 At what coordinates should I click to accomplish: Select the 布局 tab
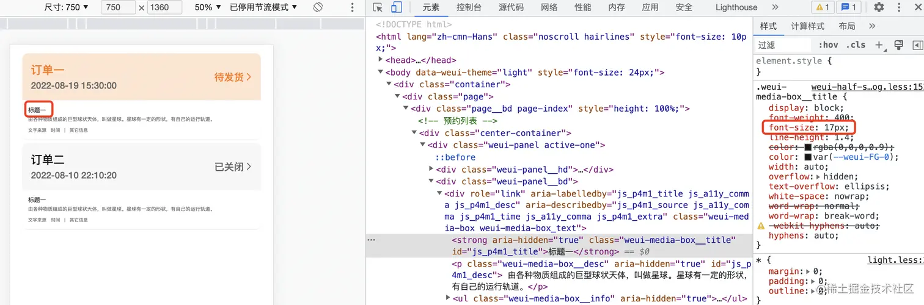[847, 26]
